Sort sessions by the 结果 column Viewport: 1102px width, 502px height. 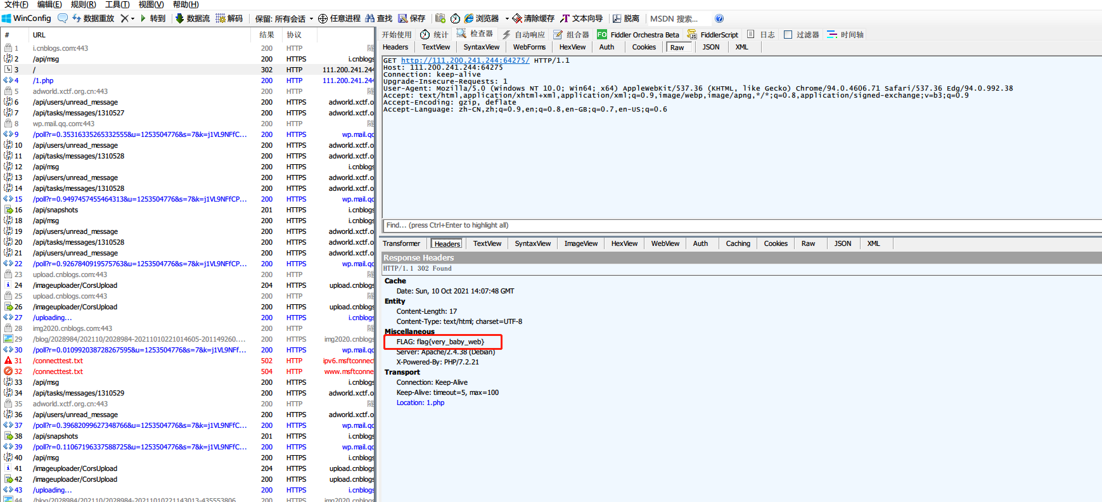tap(267, 35)
